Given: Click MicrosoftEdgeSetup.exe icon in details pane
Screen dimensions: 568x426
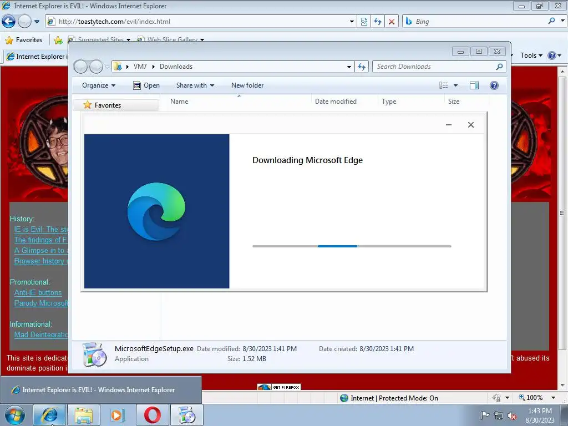Looking at the screenshot, I should tap(94, 354).
